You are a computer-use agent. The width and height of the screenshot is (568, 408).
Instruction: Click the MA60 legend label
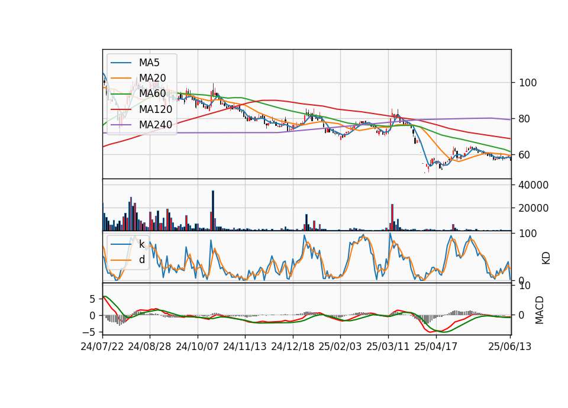(152, 93)
